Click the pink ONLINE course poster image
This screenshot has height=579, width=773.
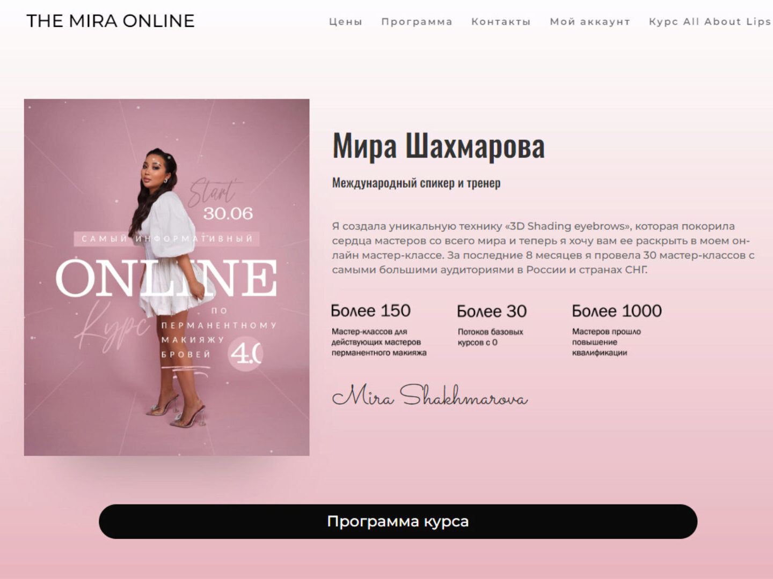tap(167, 277)
